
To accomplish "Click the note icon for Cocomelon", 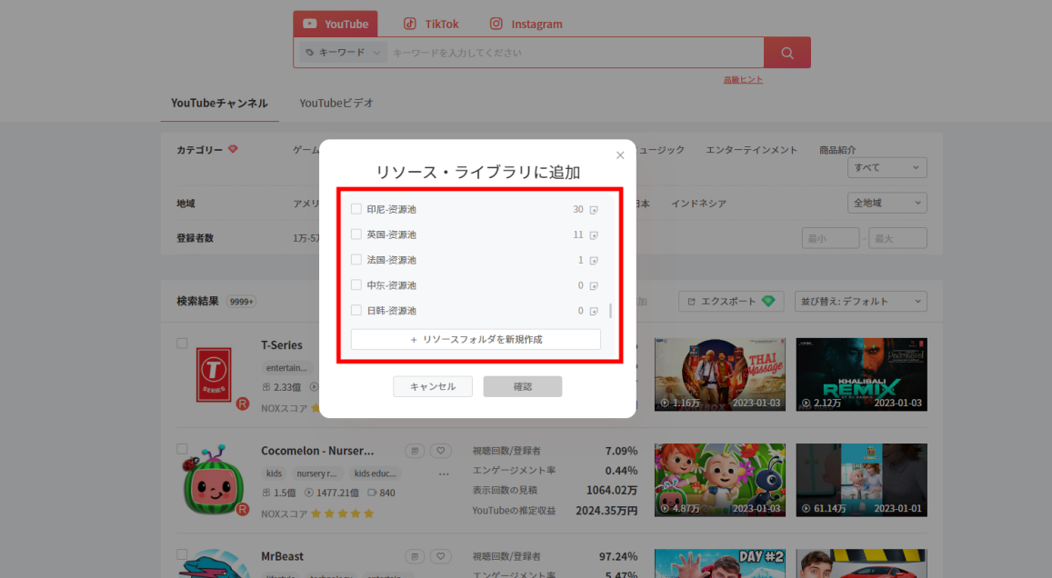I will pyautogui.click(x=415, y=451).
